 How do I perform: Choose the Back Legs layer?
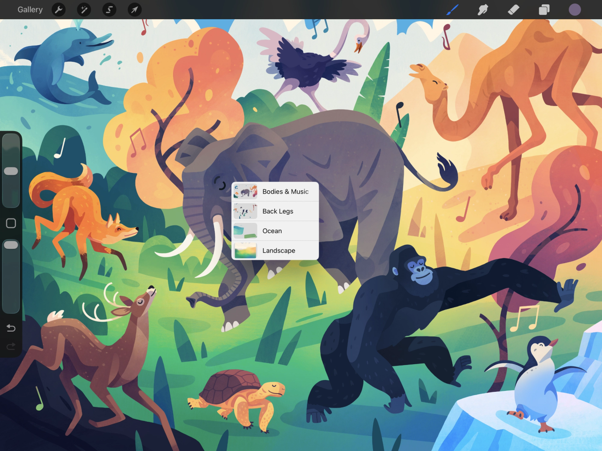click(275, 211)
